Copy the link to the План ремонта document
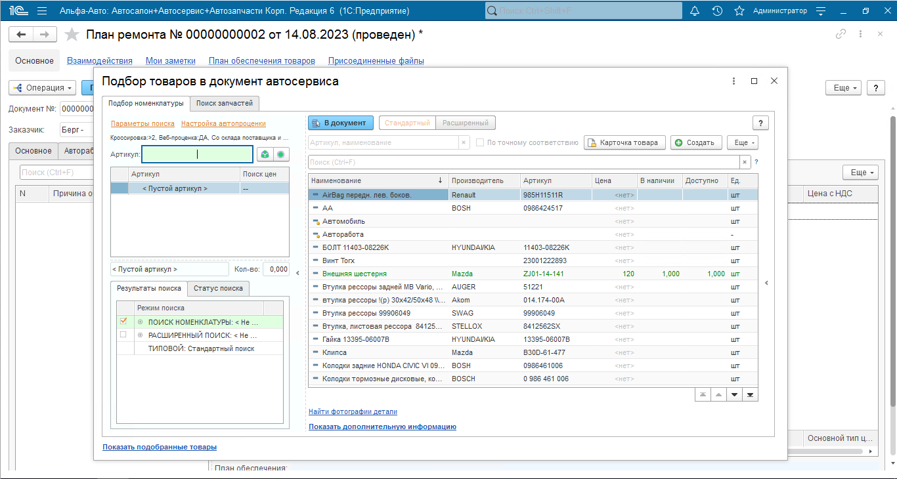Screen dimensions: 897x479 coord(841,34)
